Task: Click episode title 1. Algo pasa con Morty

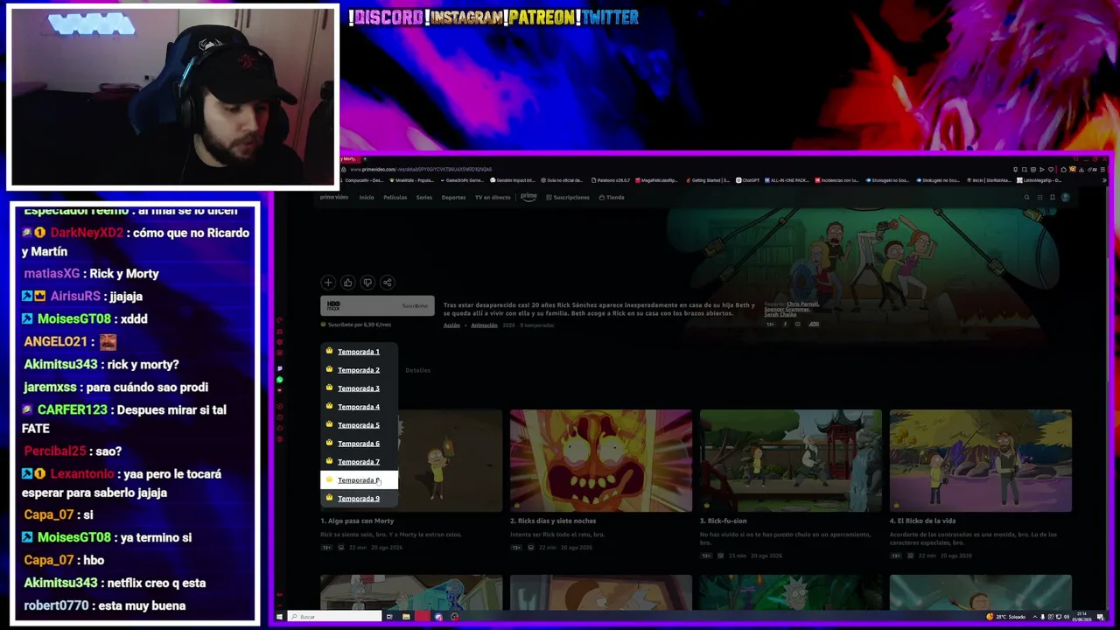Action: (357, 521)
